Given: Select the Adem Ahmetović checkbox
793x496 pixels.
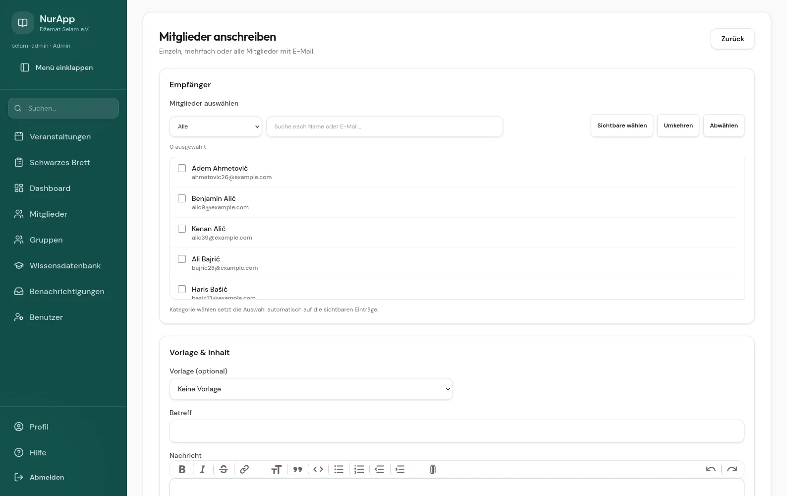Looking at the screenshot, I should tap(182, 168).
